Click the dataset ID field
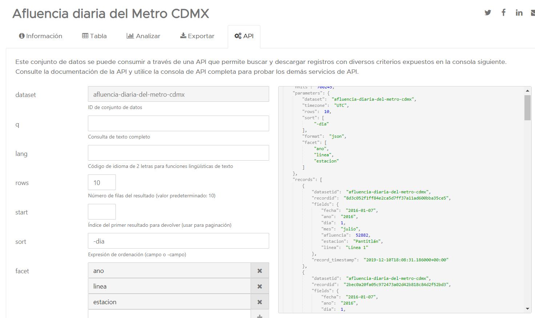Screen dimensions: 535x318 tap(178, 94)
